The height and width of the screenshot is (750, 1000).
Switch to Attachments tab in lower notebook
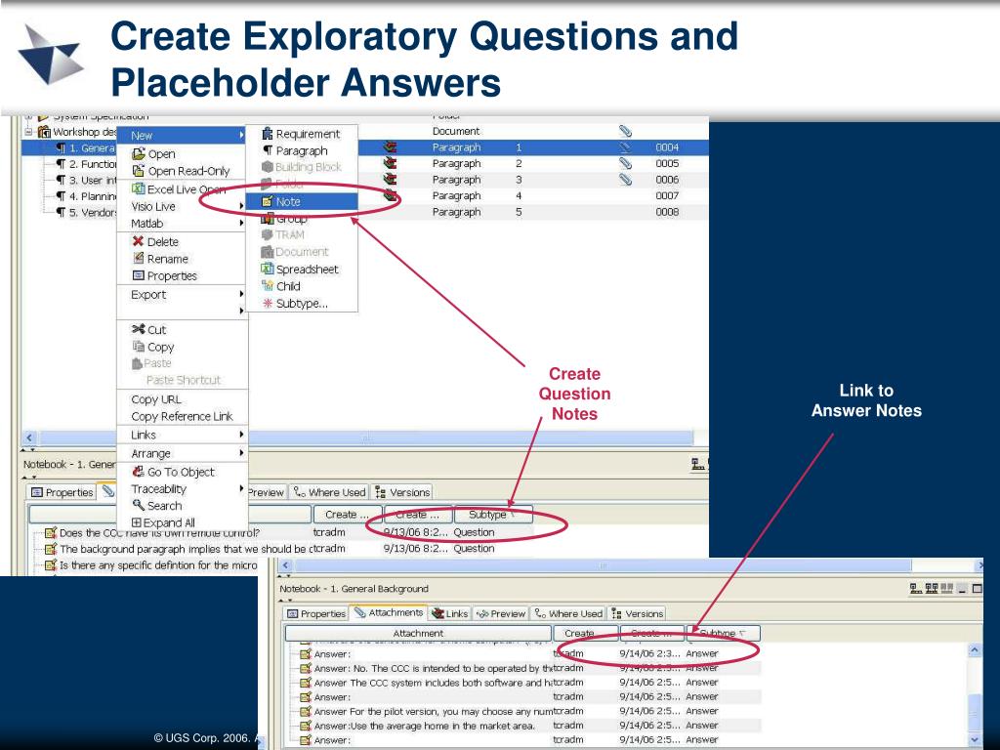coord(389,613)
